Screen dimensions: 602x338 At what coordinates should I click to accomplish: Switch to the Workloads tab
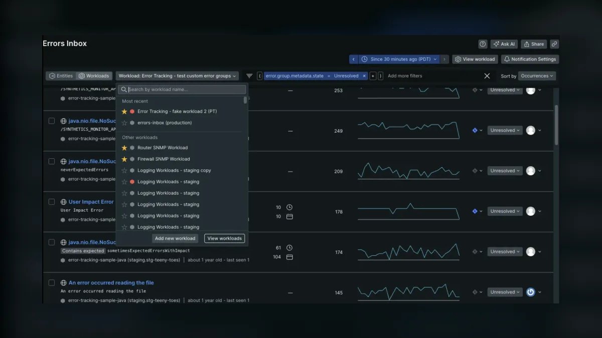click(94, 76)
